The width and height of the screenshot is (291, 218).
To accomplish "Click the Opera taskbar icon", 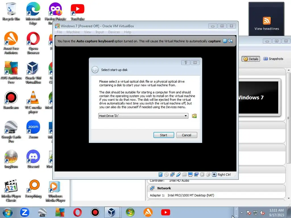I will click(x=77, y=212).
